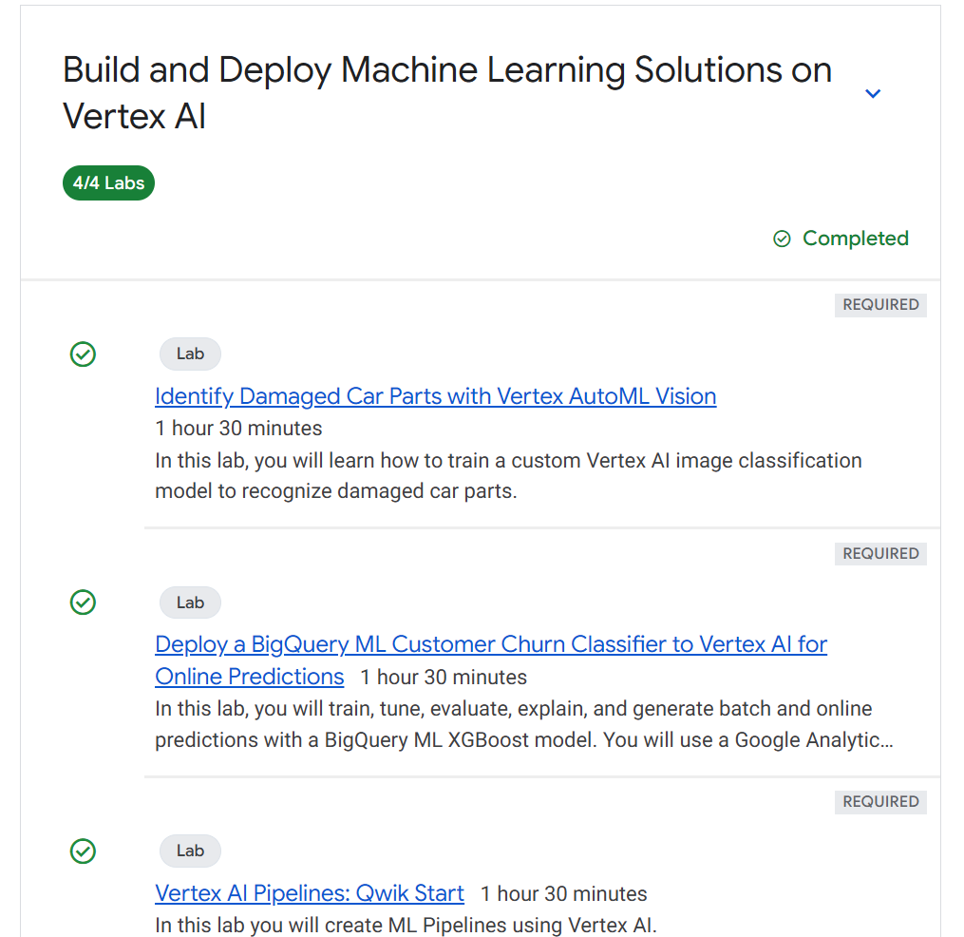Click the 4/4 Labs green badge
This screenshot has height=937, width=964.
(x=108, y=182)
